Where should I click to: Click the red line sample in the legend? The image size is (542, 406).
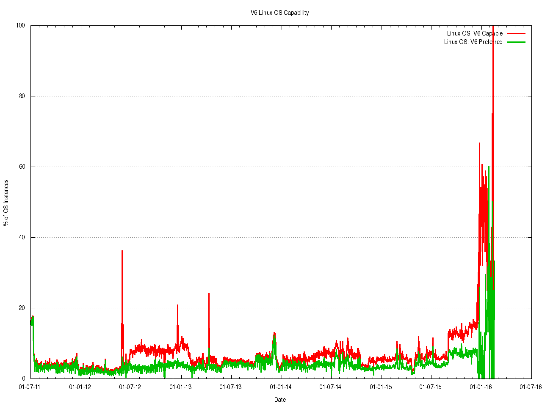pos(516,33)
